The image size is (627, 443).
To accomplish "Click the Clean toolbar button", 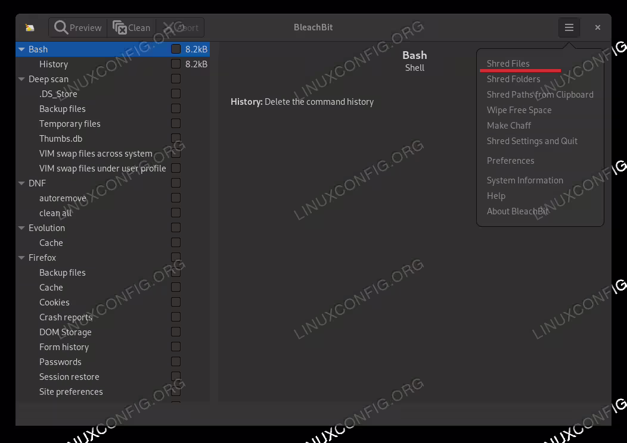I will (x=132, y=27).
